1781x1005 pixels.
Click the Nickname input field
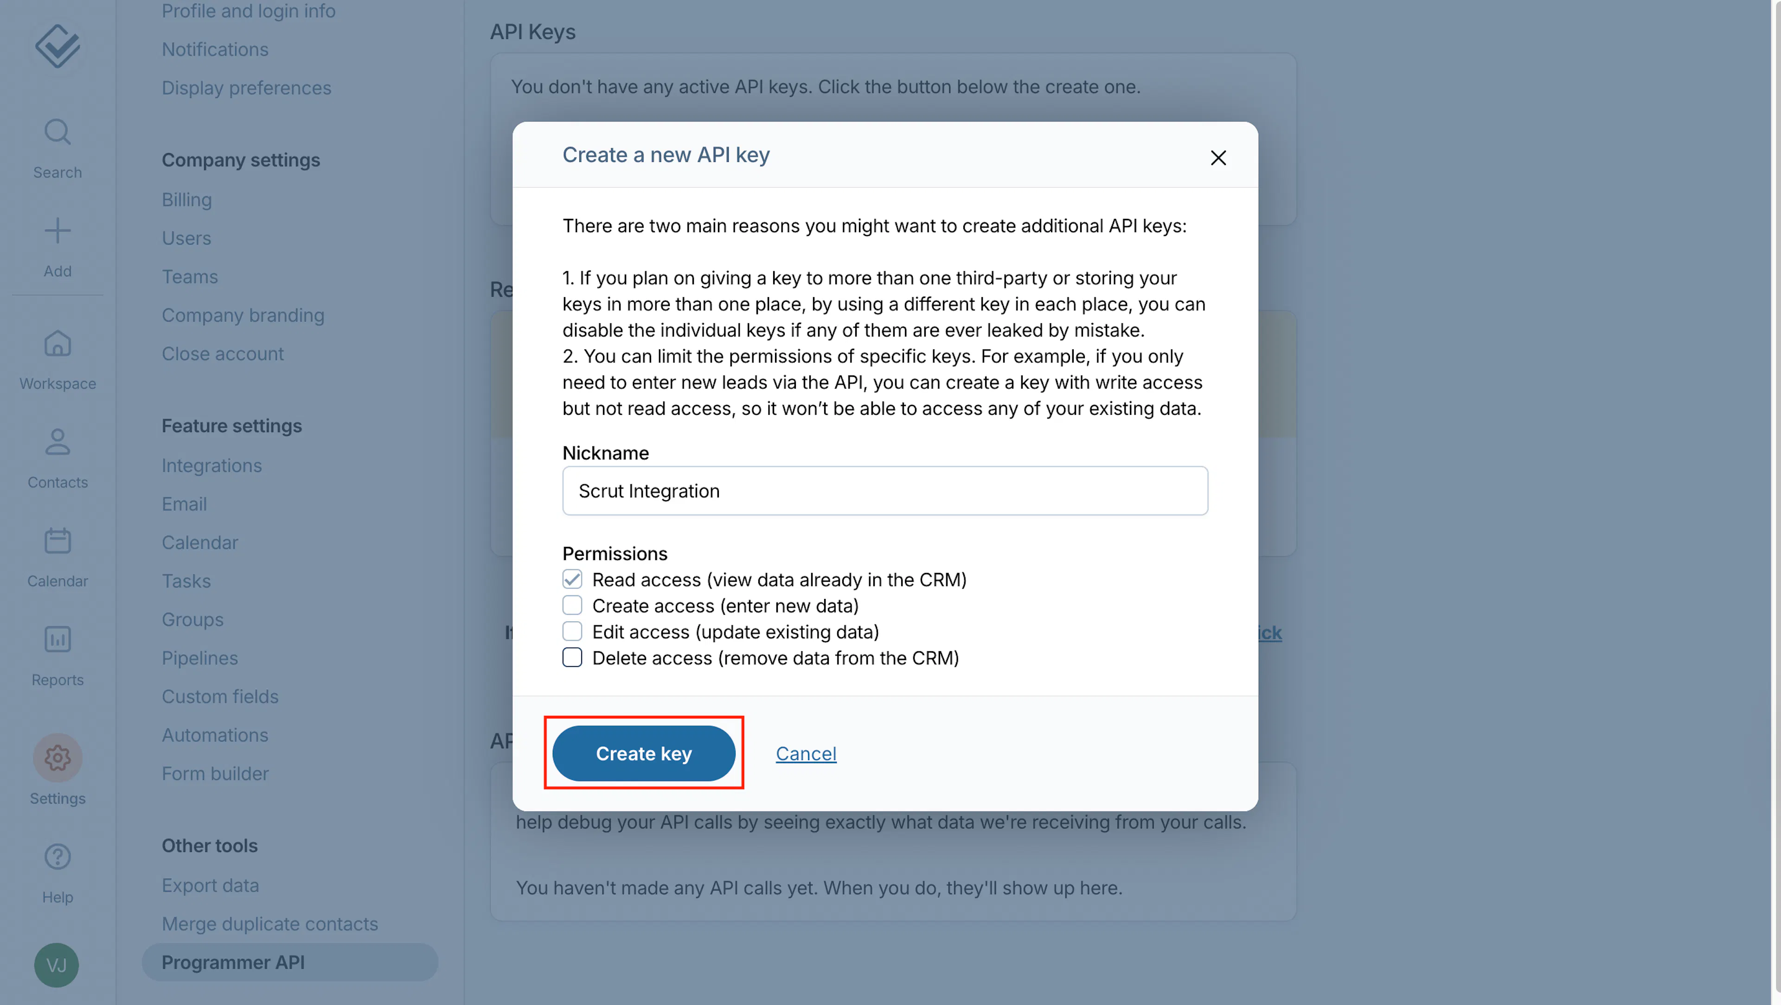(885, 491)
